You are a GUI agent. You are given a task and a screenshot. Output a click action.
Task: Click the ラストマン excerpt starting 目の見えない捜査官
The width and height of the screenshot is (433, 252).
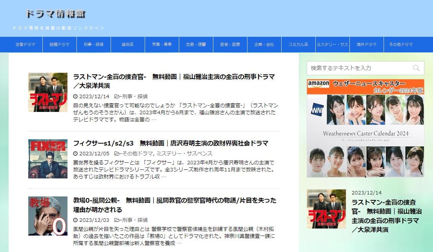[x=176, y=112]
